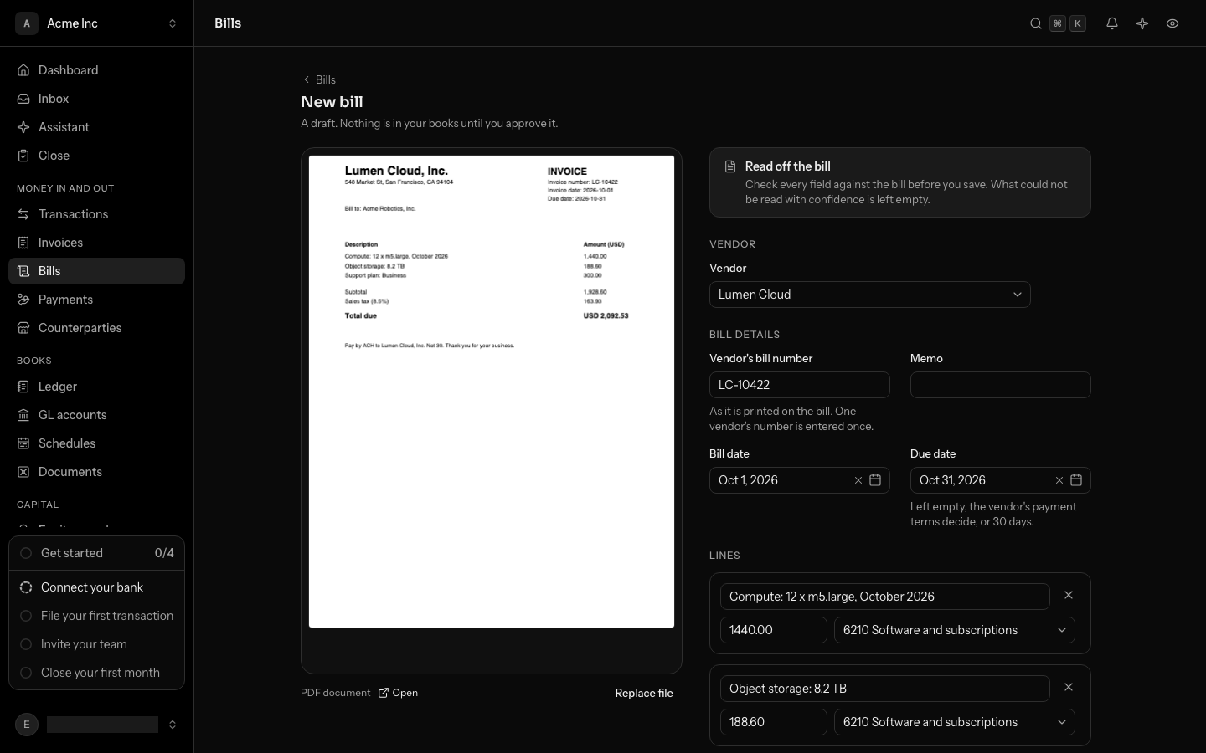Click the Inbox tray icon

tap(23, 99)
